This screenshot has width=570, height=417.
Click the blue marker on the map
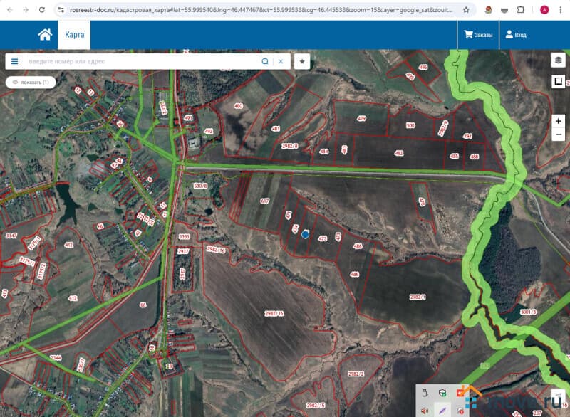(306, 233)
